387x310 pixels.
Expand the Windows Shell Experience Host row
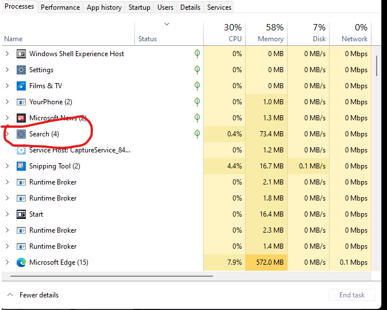pyautogui.click(x=7, y=54)
